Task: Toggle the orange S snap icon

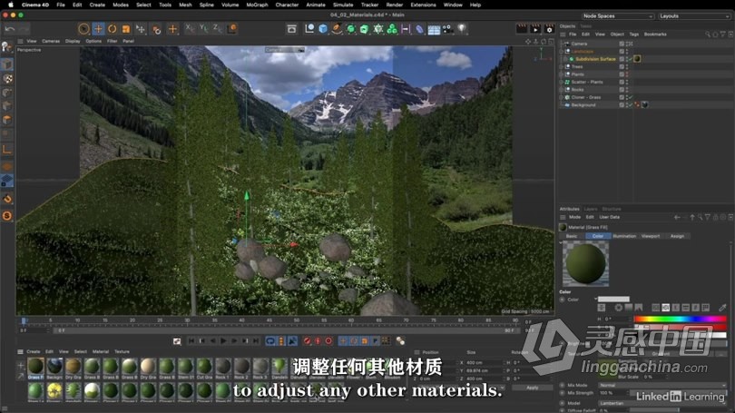Action: tap(7, 216)
